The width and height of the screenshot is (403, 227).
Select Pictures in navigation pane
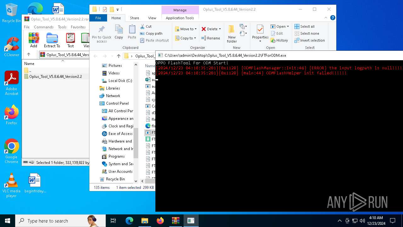click(115, 66)
